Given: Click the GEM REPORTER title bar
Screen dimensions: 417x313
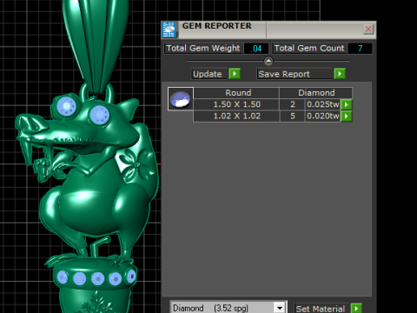Looking at the screenshot, I should (x=268, y=30).
